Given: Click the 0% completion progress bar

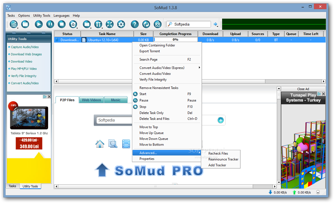Looking at the screenshot, I should click(x=176, y=40).
